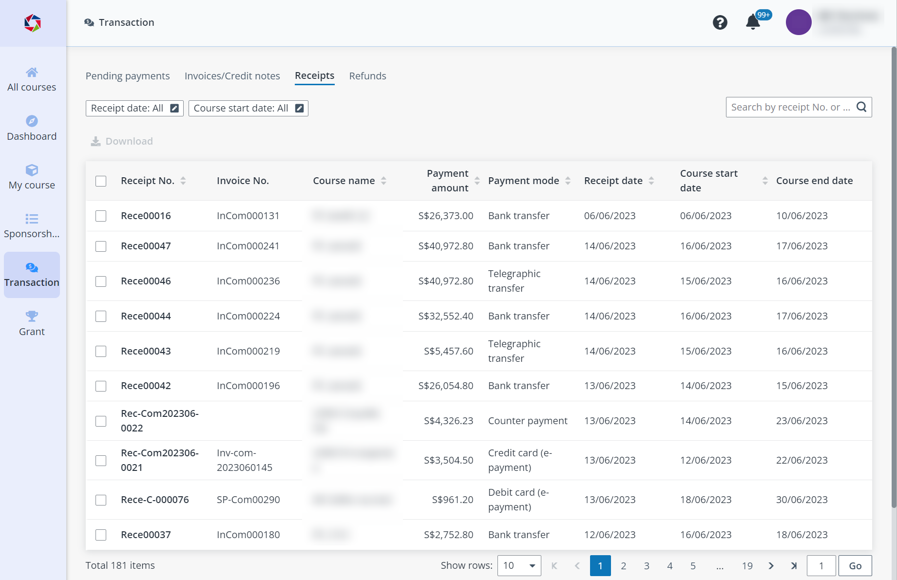
Task: Jump to page 19 in pagination
Action: (747, 565)
